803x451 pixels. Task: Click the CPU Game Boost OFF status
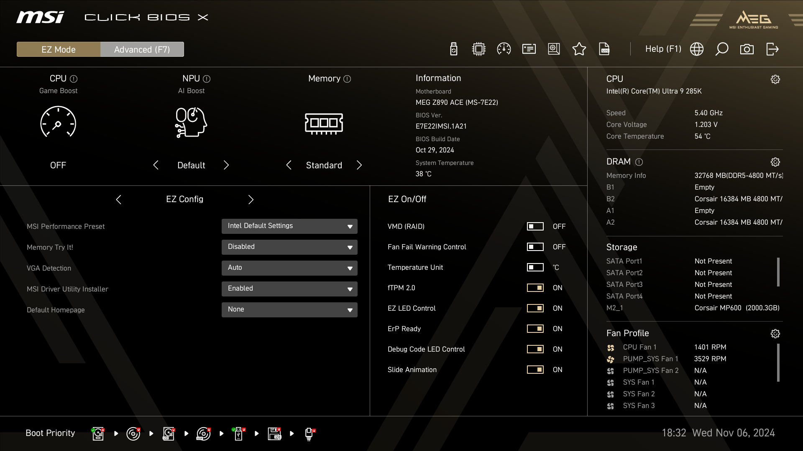58,165
